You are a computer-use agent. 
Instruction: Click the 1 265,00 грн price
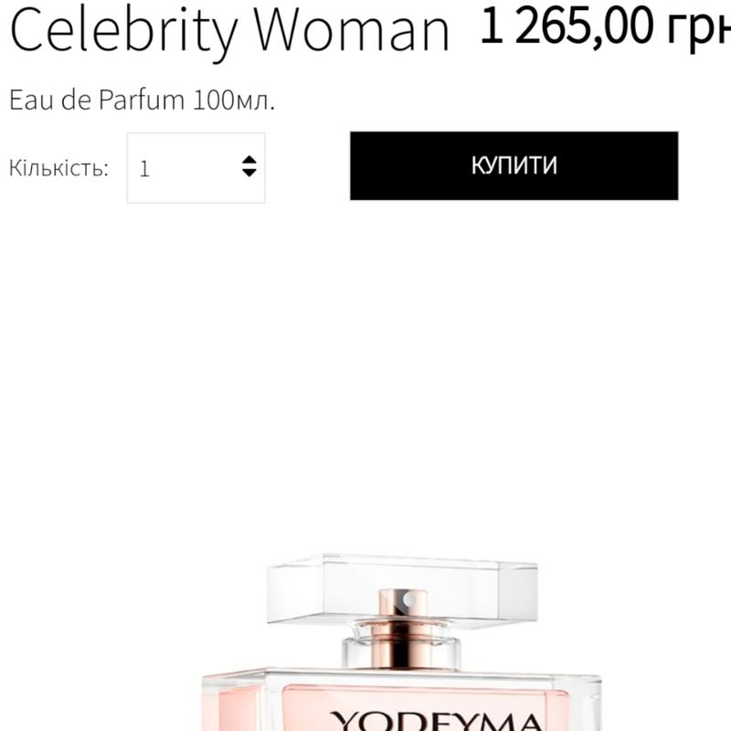point(605,26)
